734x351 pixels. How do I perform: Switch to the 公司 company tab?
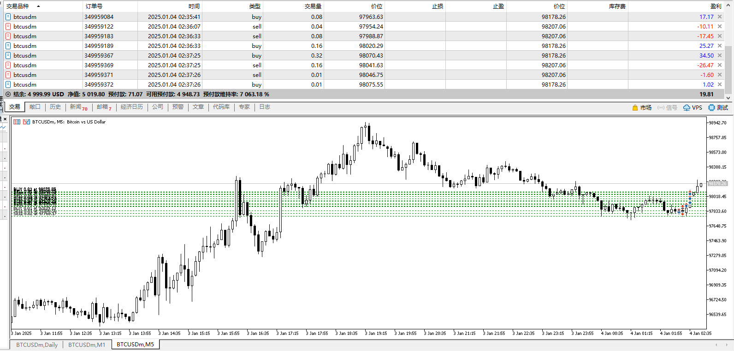point(158,107)
